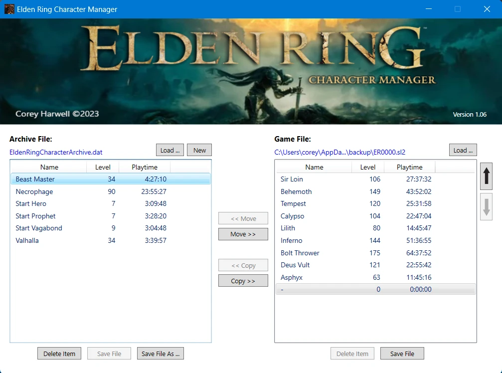
Task: Click level 175 of Bolt Thrower
Action: 374,253
